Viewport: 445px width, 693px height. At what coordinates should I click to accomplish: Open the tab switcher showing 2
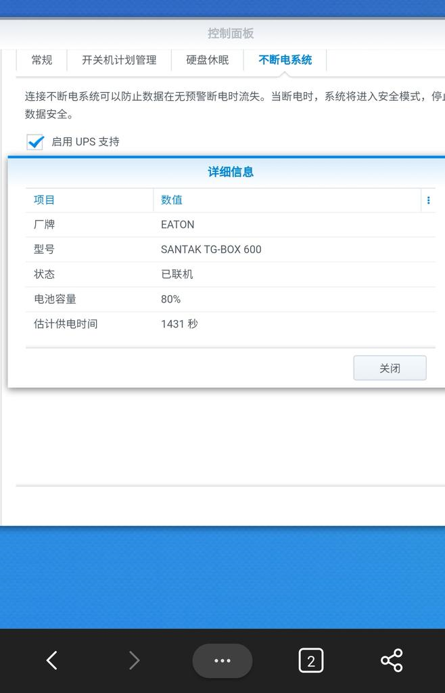pos(311,661)
